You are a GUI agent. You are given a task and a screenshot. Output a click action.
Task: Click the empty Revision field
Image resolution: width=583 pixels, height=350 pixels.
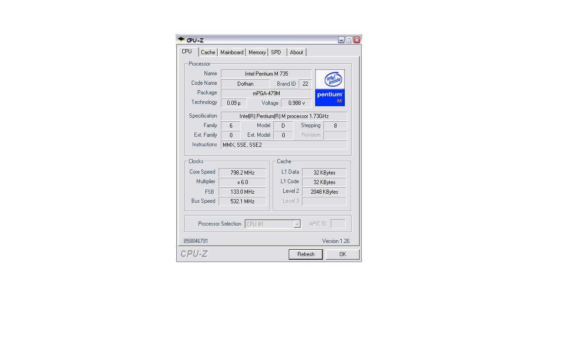[335, 135]
